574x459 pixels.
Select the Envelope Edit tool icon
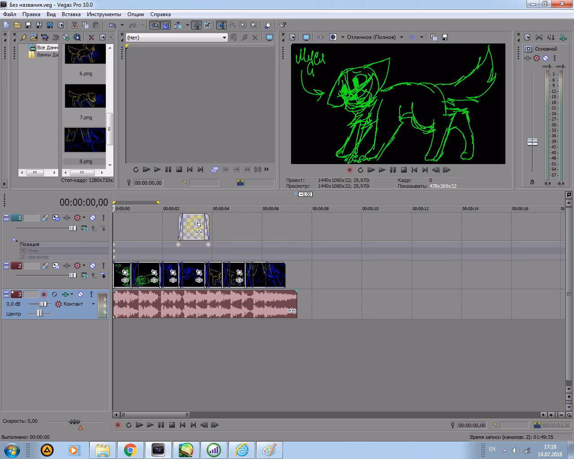pos(232,25)
